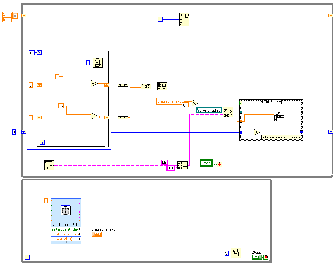
Task: Click the teal path tunnel on the case structure
Action: click(241, 112)
